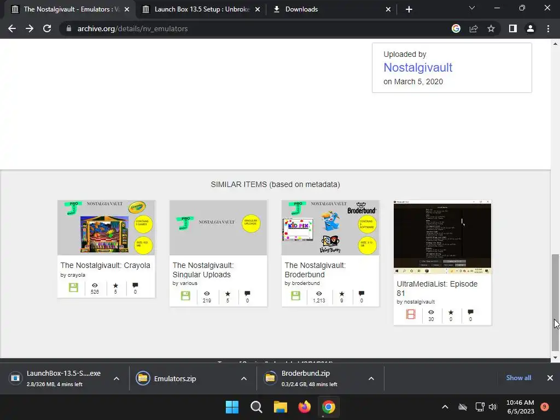Go back to the previous page
The width and height of the screenshot is (560, 420).
(12, 28)
